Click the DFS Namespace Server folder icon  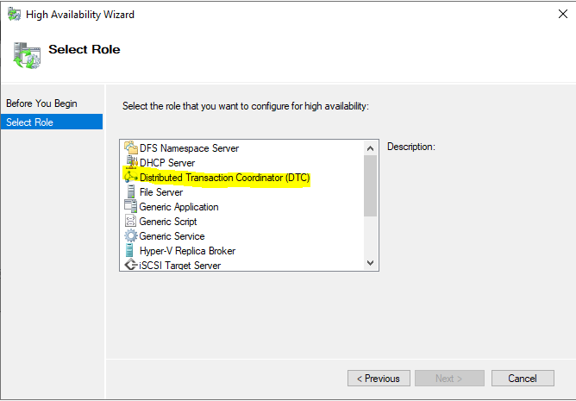coord(131,147)
